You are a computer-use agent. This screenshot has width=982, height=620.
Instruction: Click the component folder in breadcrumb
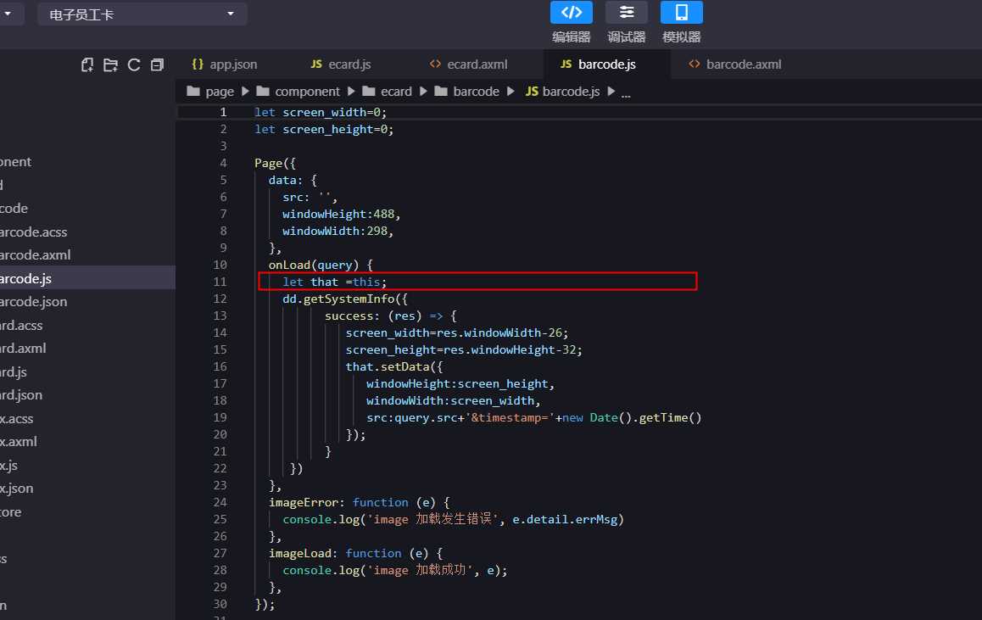(299, 92)
